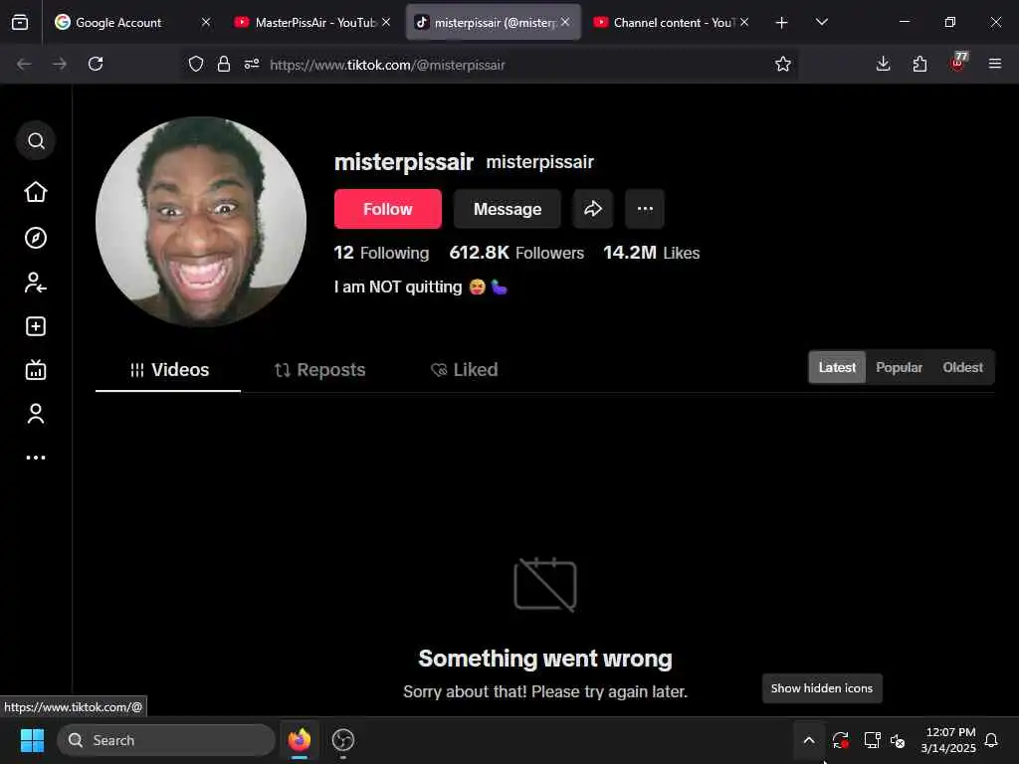Open the network status tray icon
The width and height of the screenshot is (1019, 764).
[872, 740]
